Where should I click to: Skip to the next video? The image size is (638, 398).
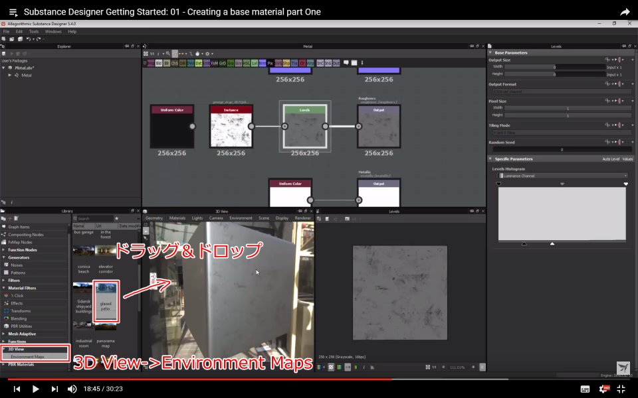[x=54, y=389]
